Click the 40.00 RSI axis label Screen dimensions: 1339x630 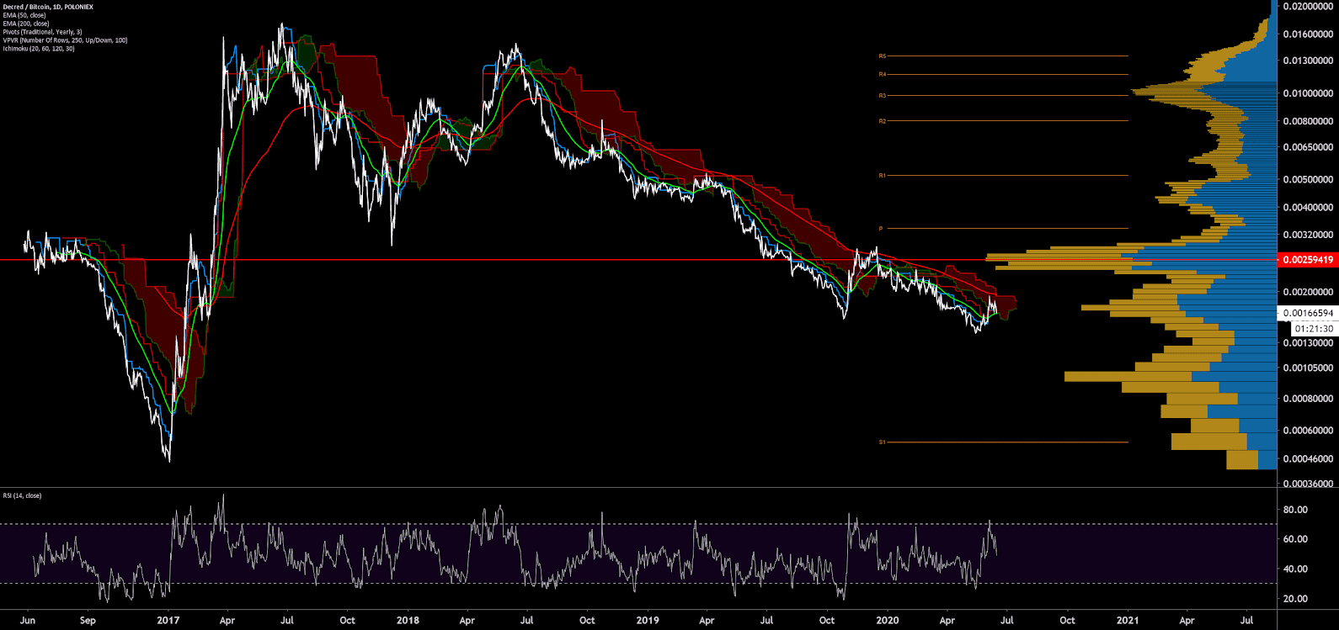click(1295, 569)
